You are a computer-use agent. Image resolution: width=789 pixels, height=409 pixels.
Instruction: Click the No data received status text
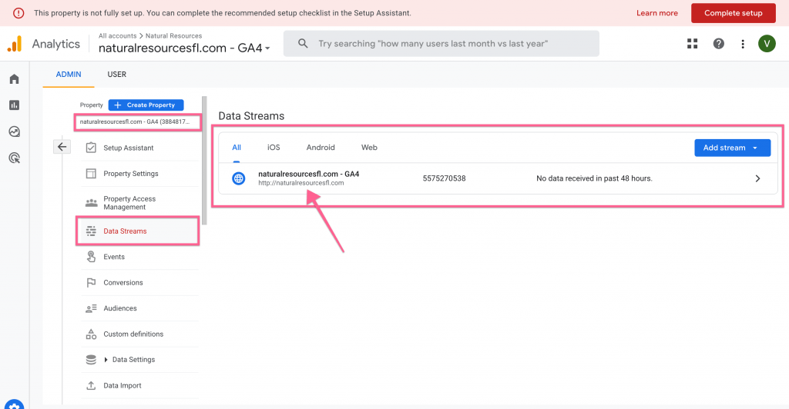pyautogui.click(x=594, y=178)
